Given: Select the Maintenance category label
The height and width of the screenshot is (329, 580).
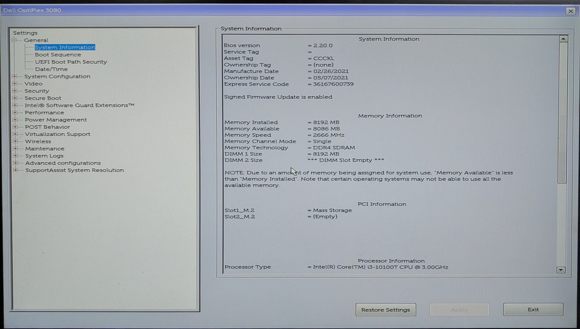Looking at the screenshot, I should 45,149.
